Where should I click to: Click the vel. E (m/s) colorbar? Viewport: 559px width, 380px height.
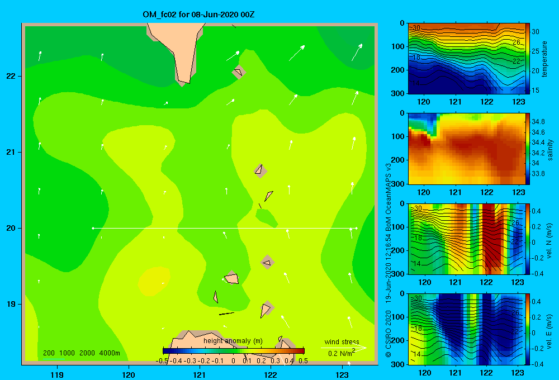pyautogui.click(x=528, y=329)
